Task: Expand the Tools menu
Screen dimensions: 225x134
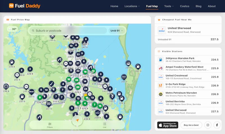Action: tap(169, 6)
